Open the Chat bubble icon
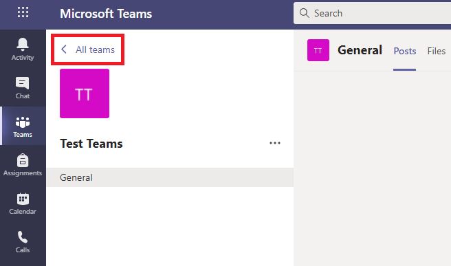This screenshot has width=451, height=266. [23, 83]
